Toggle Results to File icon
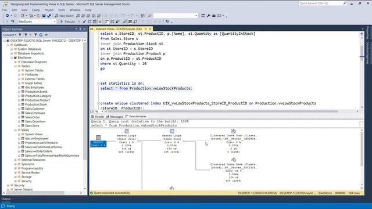Viewport: 372px width, 209px height. point(135,21)
